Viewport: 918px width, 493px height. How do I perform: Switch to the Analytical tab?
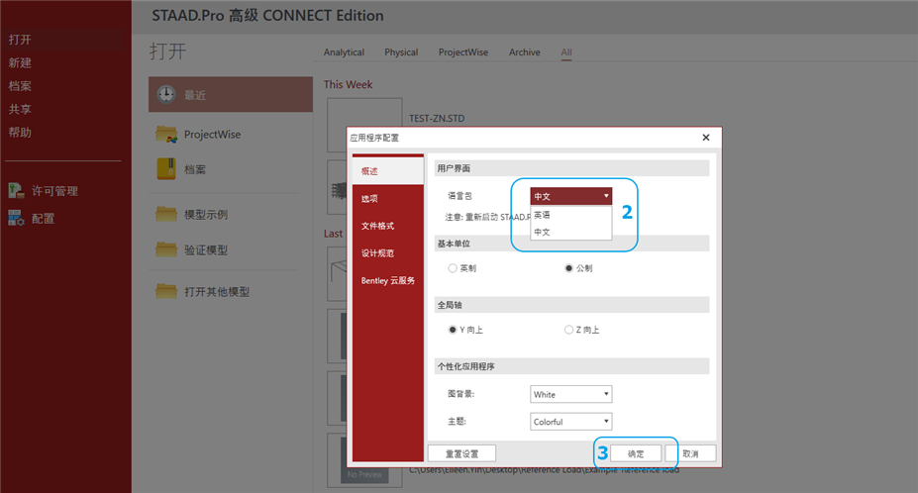(x=344, y=52)
